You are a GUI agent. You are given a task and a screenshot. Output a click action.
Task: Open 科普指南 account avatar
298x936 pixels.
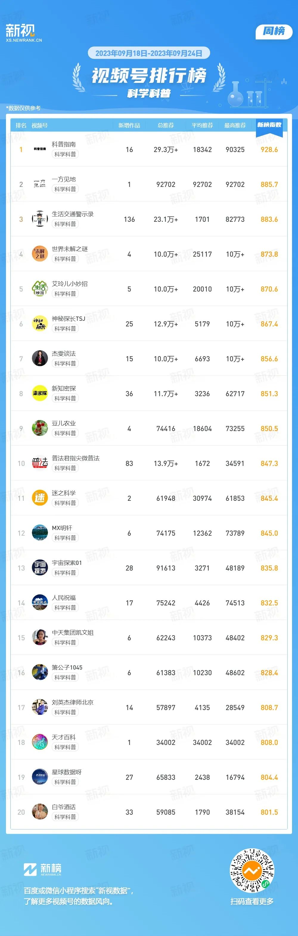[40, 149]
